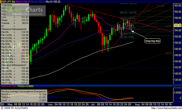Screen dimensions: 182x110
Task: Select the magenta MovS=154.11 indicator label
Action: coord(23,2)
